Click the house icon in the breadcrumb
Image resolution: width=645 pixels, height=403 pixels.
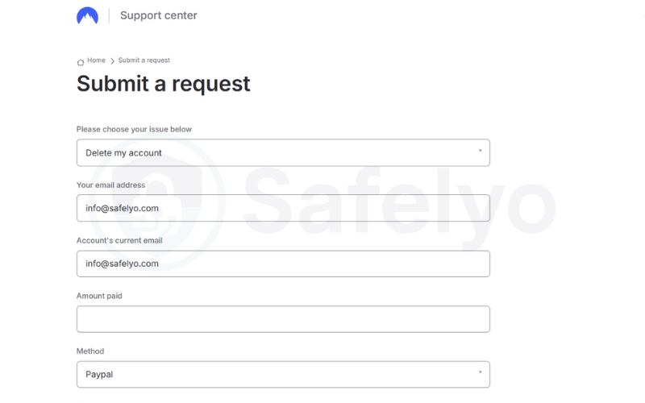[81, 62]
